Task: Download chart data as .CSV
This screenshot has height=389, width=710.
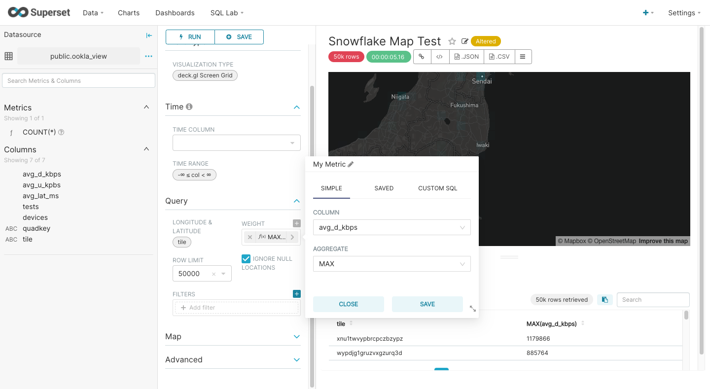Action: pos(498,56)
